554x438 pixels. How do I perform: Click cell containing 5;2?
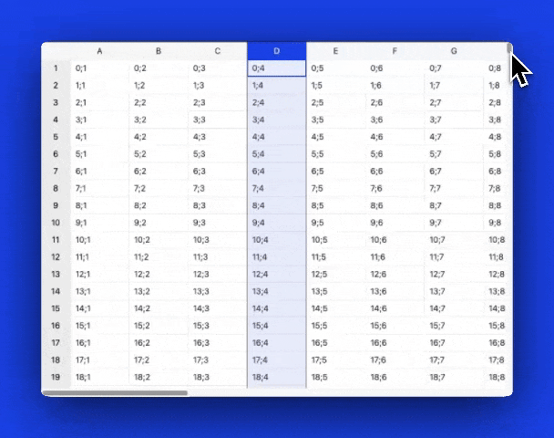tap(159, 154)
